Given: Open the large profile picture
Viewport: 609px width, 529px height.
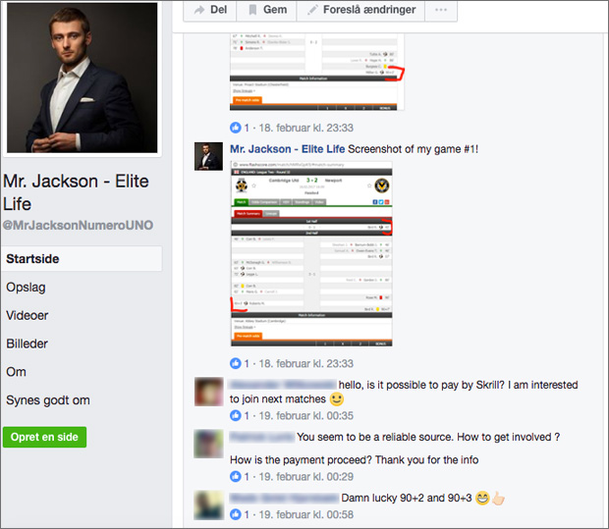Looking at the screenshot, I should [x=82, y=78].
